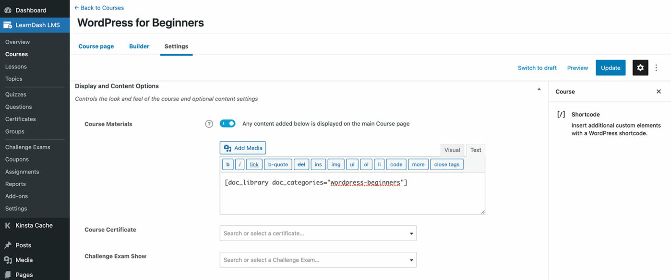
Task: Click the more options three-dot menu
Action: coord(656,68)
